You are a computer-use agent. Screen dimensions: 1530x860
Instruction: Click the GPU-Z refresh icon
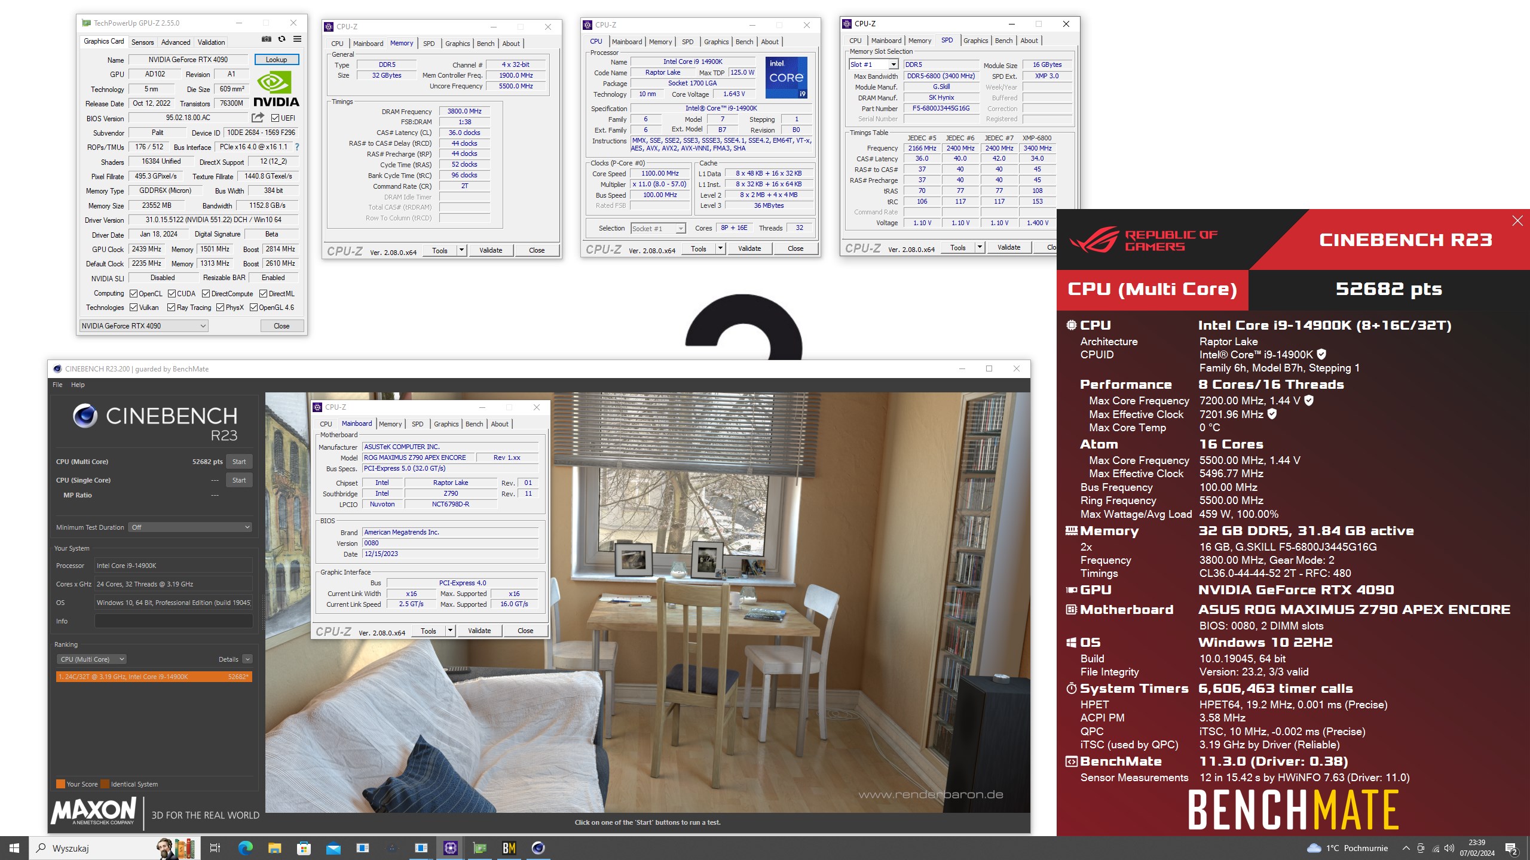click(281, 39)
